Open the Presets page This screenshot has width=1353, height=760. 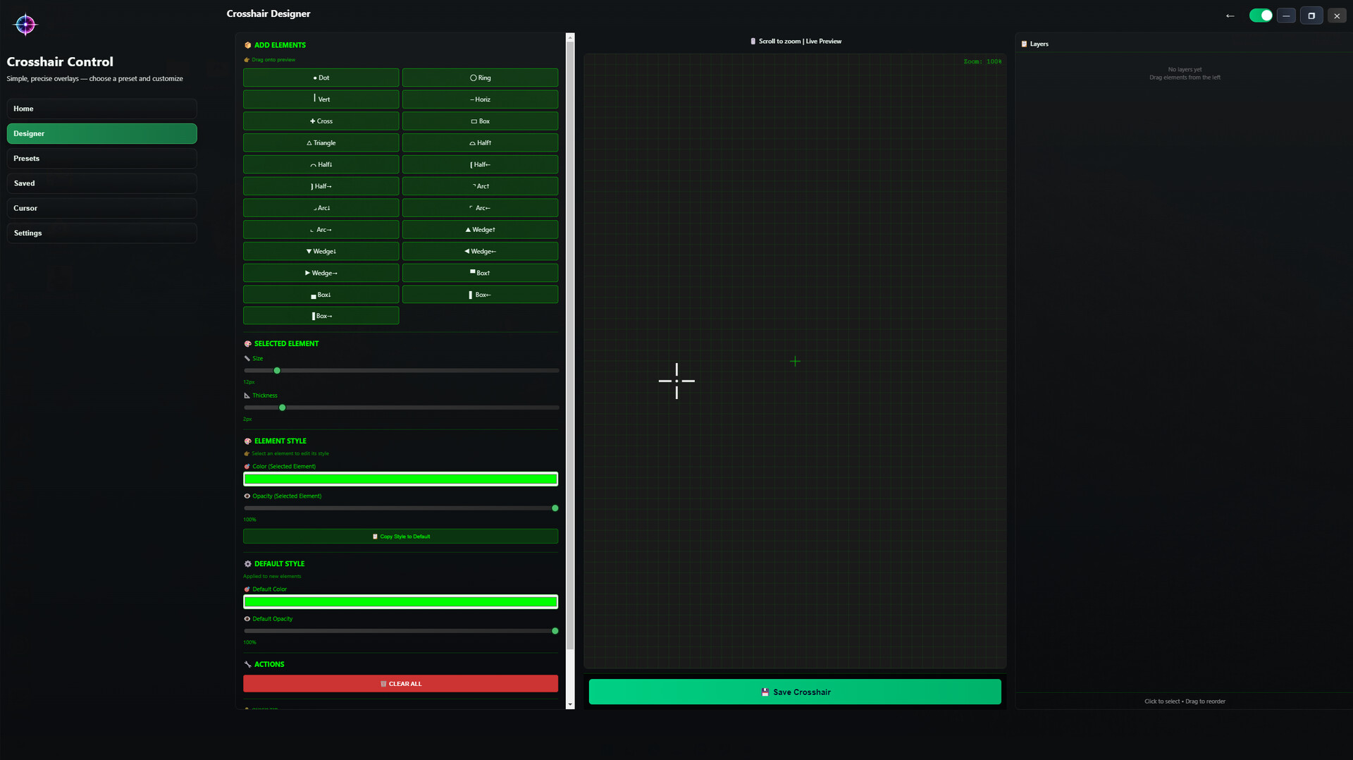(x=101, y=159)
